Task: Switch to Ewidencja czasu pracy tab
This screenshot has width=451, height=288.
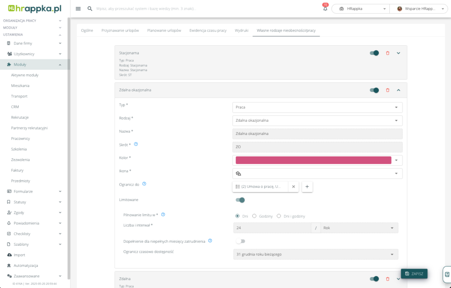Action: point(208,30)
